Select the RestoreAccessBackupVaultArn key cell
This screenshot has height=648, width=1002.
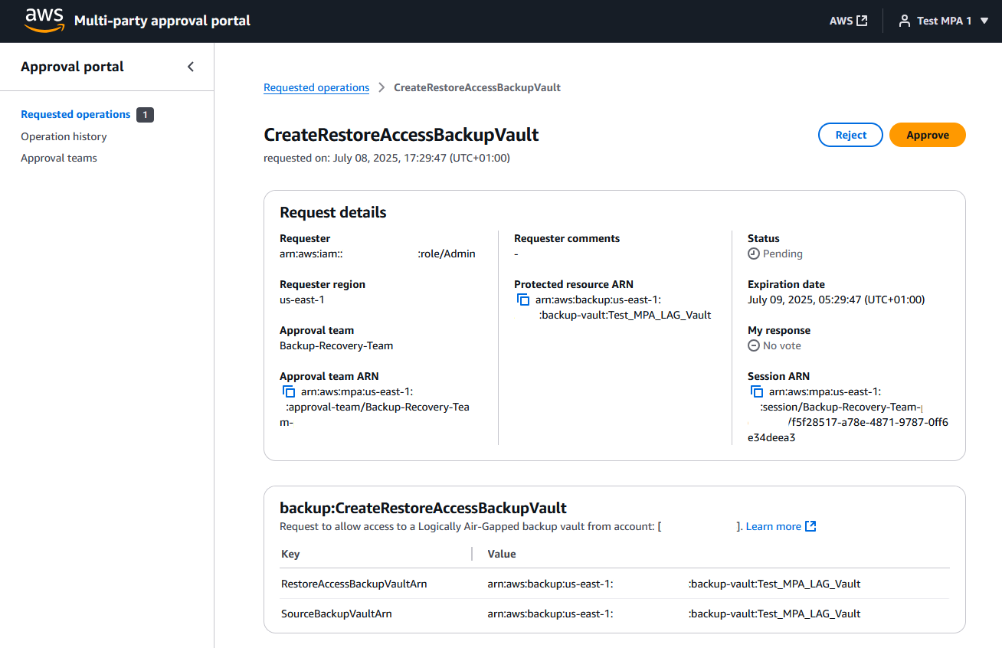(x=354, y=584)
